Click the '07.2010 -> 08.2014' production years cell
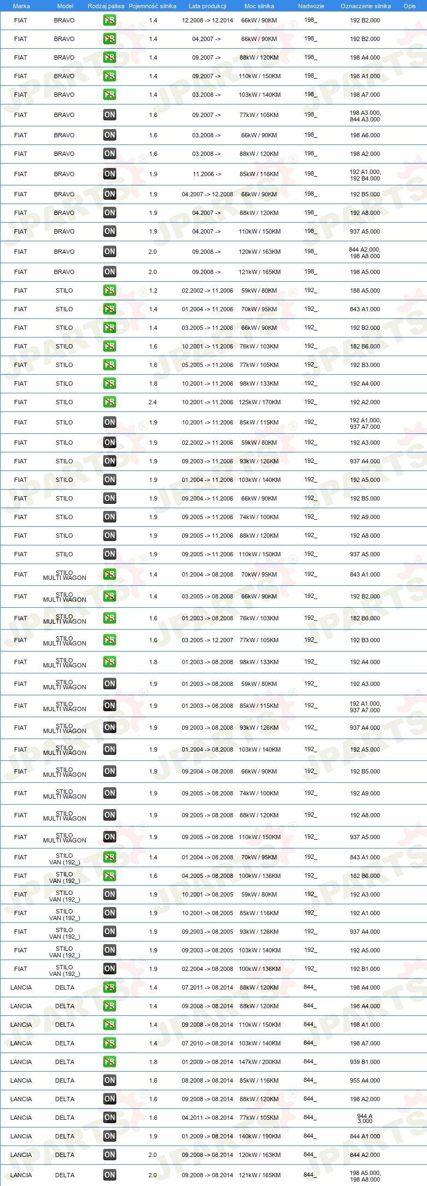Viewport: 427px width, 1186px height. [207, 1043]
